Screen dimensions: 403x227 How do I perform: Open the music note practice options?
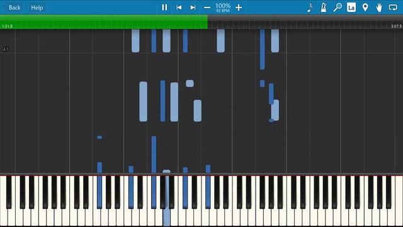click(x=310, y=8)
